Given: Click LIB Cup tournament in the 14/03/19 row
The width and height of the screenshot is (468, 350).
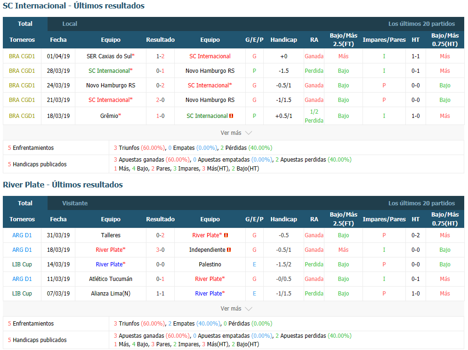Looking at the screenshot, I should tap(22, 264).
